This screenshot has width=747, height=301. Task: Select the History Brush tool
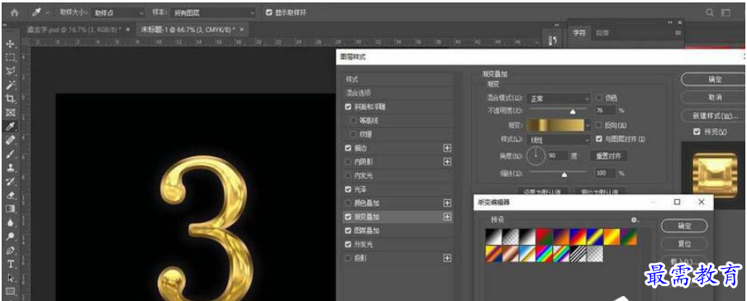coord(10,181)
